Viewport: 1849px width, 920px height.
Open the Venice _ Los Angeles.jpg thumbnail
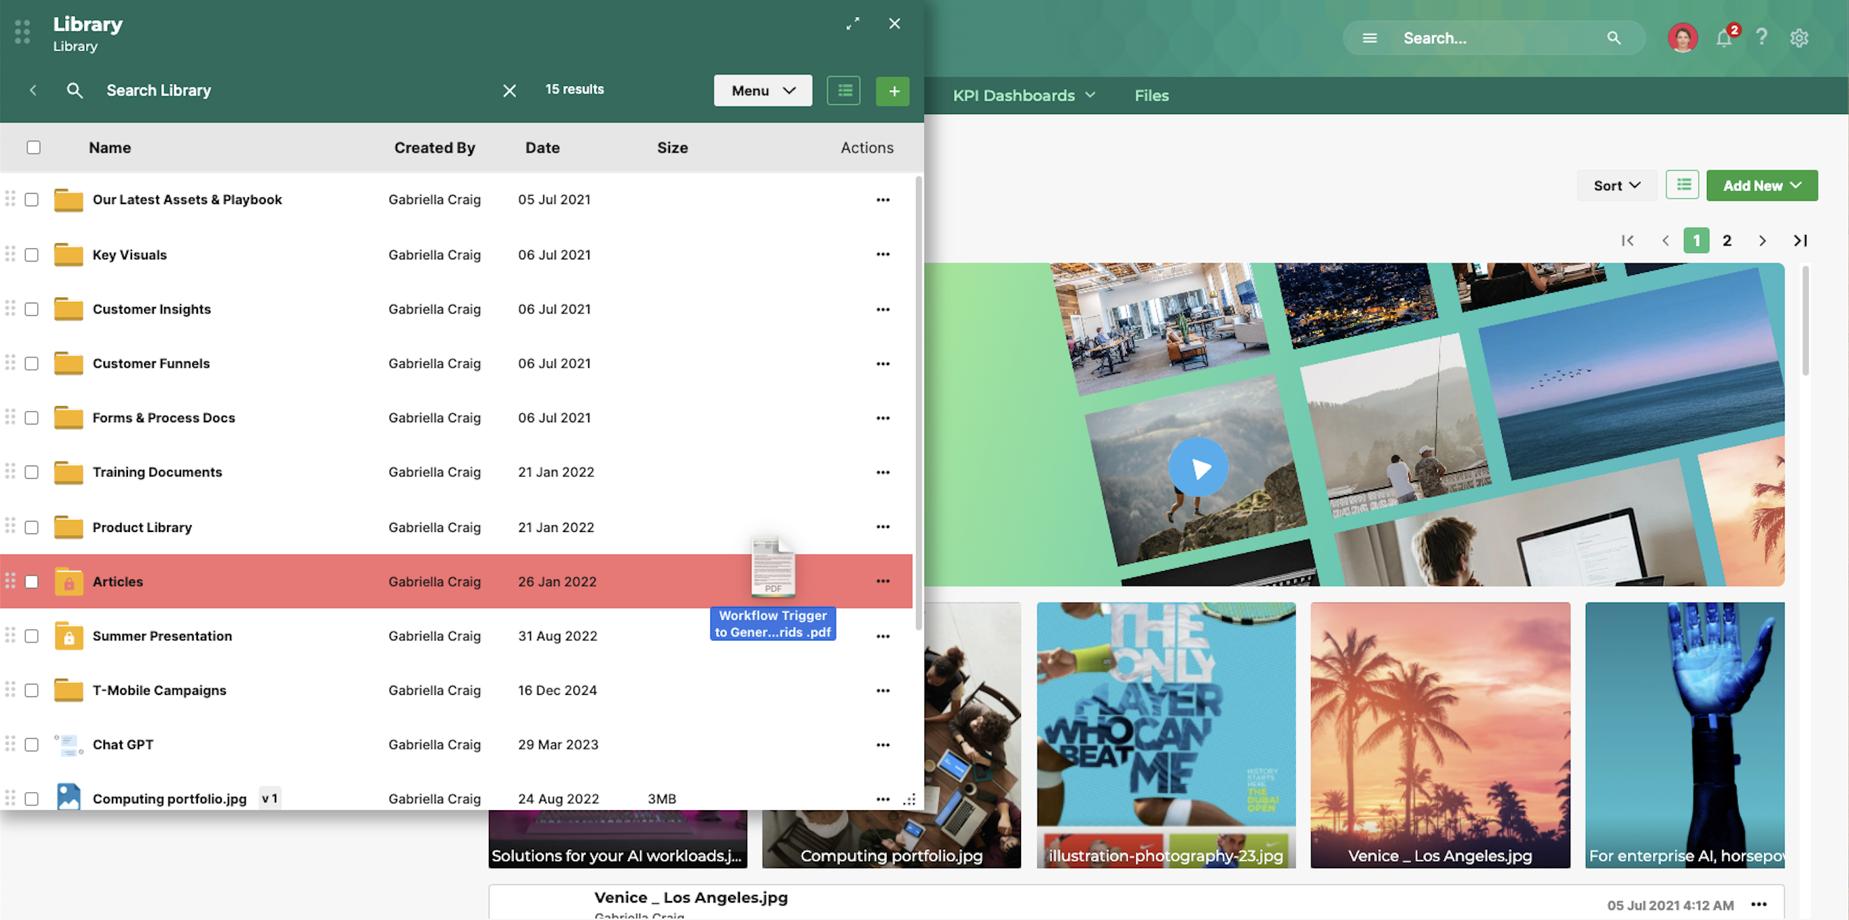(x=1440, y=735)
